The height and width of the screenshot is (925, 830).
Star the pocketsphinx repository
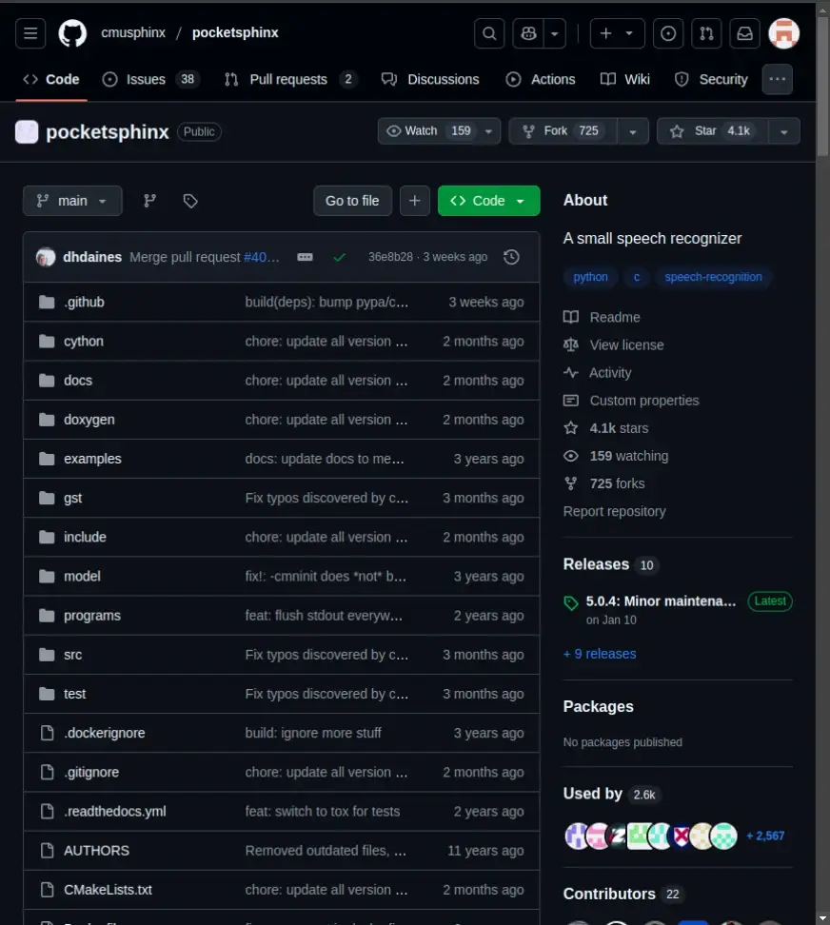click(712, 131)
